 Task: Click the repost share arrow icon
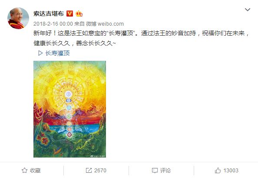coord(89,170)
